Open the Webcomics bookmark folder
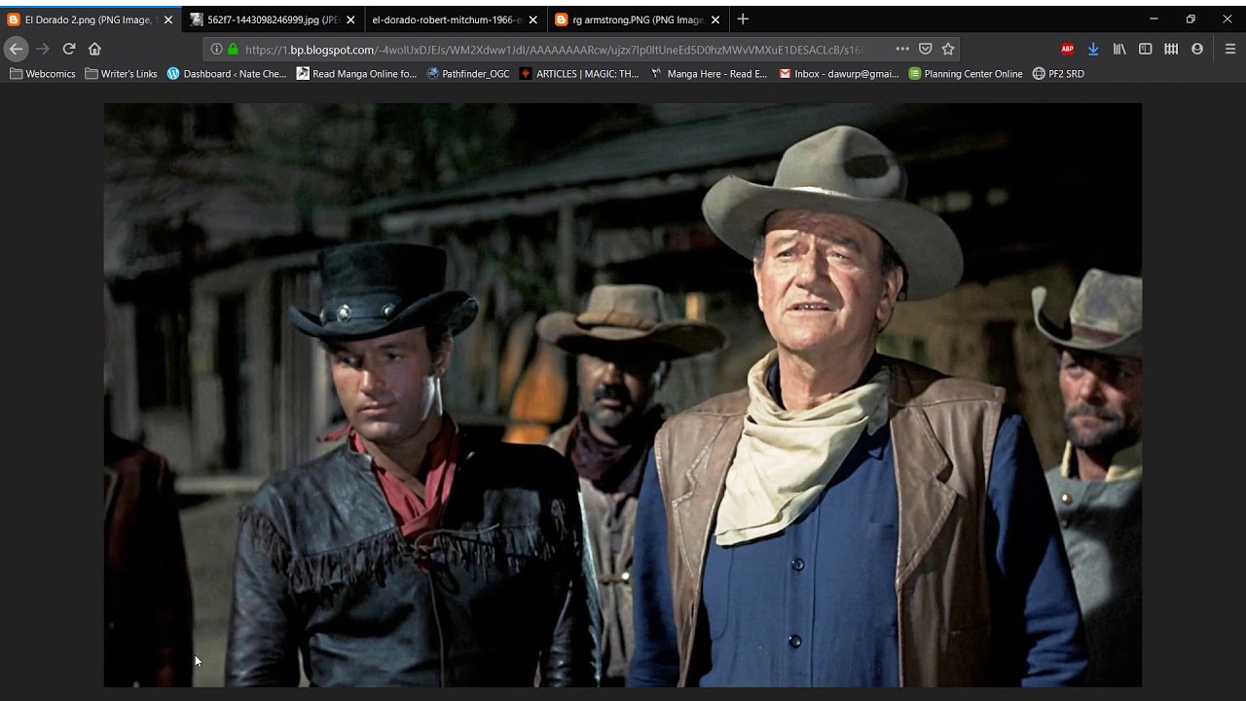 pos(43,74)
